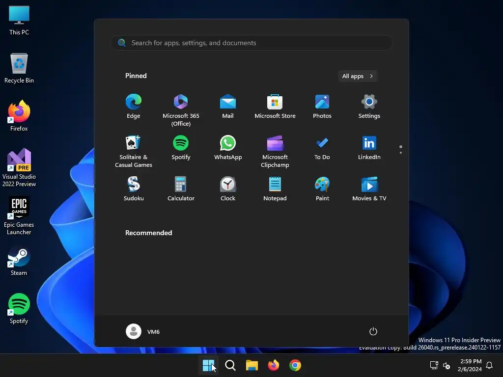Select This PC desktop icon
This screenshot has width=503, height=377.
click(x=19, y=21)
